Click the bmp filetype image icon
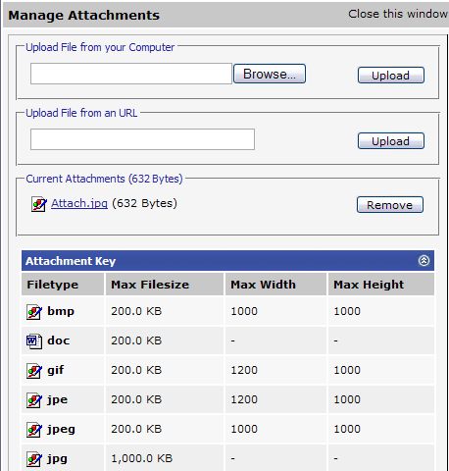 34,312
